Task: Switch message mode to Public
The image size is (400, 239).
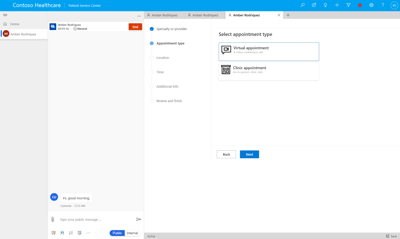Action: point(117,233)
